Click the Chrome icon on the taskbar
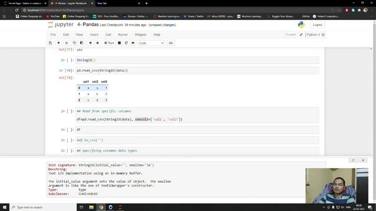The image size is (376, 211). [101, 207]
